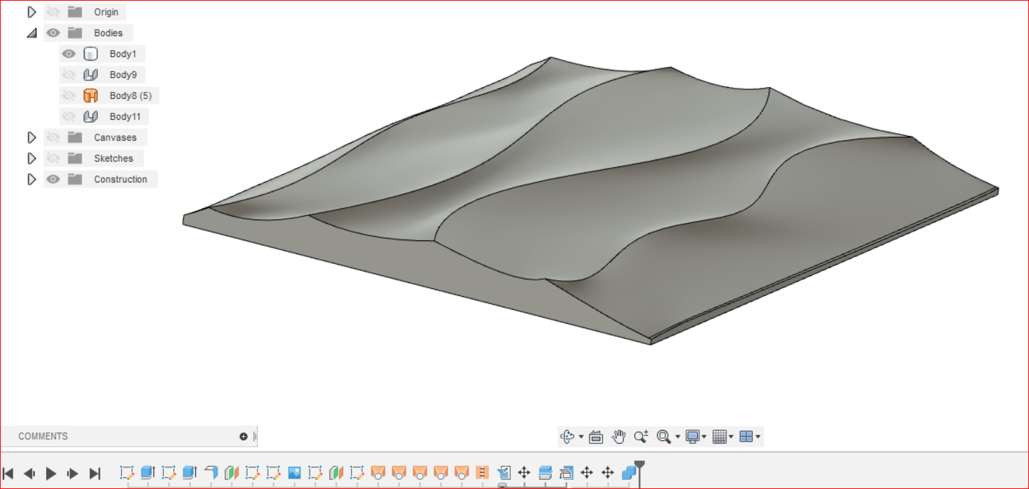Show Body11 using its eye icon
This screenshot has width=1029, height=489.
tap(68, 116)
